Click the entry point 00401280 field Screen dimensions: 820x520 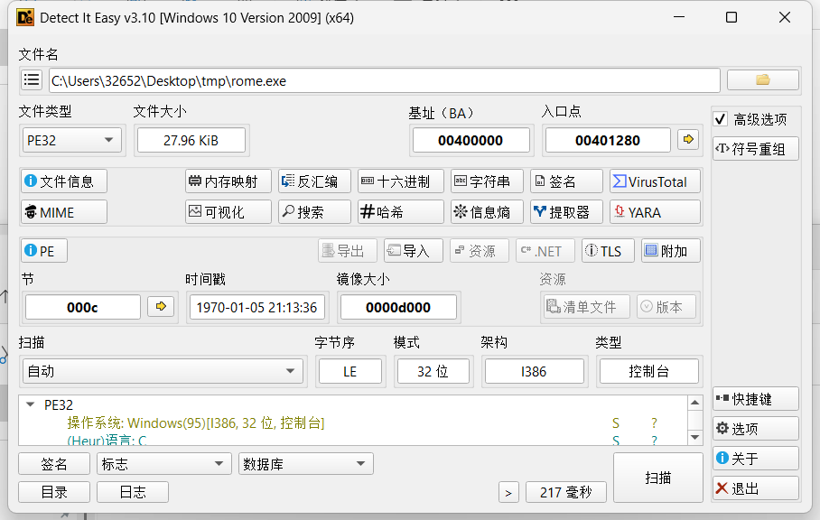(x=608, y=140)
